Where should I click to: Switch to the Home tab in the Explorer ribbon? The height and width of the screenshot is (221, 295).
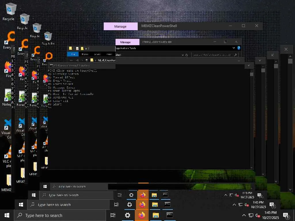85,54
